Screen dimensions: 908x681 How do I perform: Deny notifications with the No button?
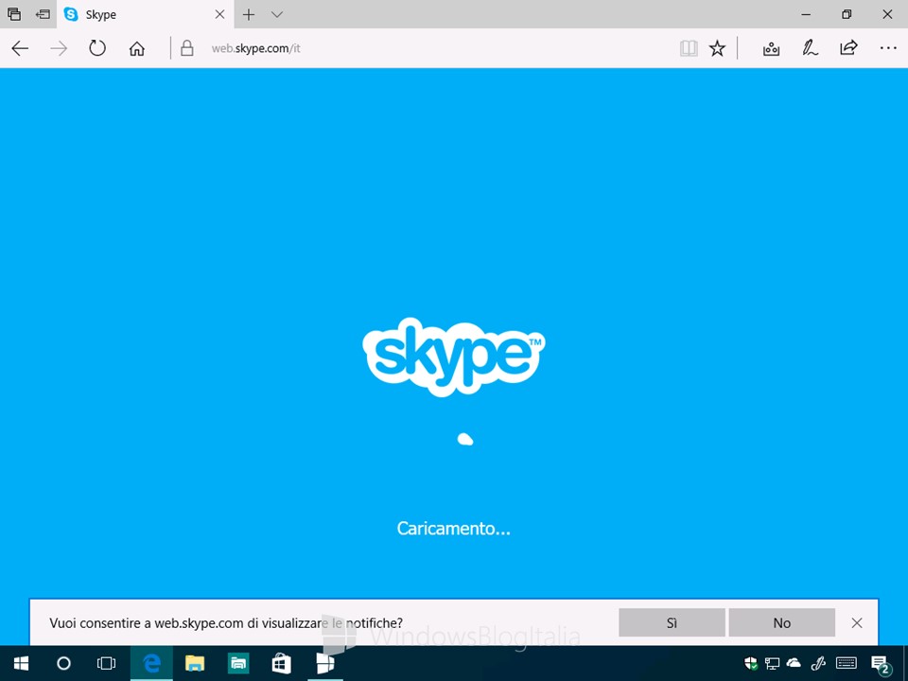click(x=782, y=622)
